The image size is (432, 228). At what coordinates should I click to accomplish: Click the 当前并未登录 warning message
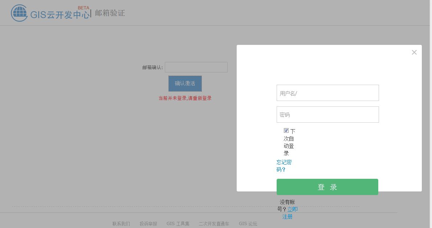(184, 98)
